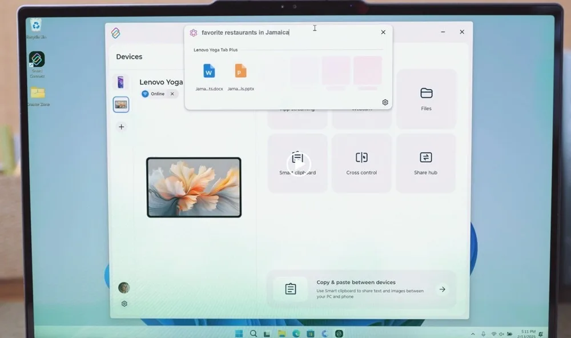Open the Windows Start menu
This screenshot has height=338, width=571.
tap(239, 333)
